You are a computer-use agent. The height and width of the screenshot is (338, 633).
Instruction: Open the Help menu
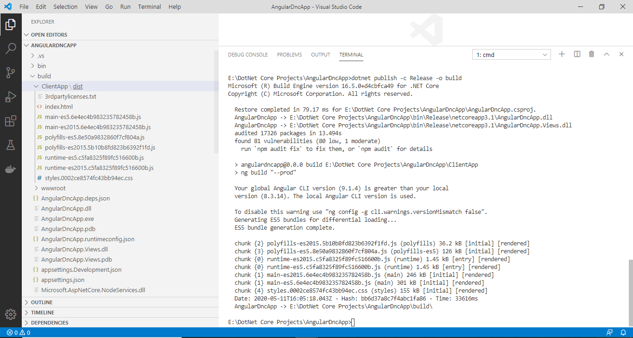coord(175,7)
